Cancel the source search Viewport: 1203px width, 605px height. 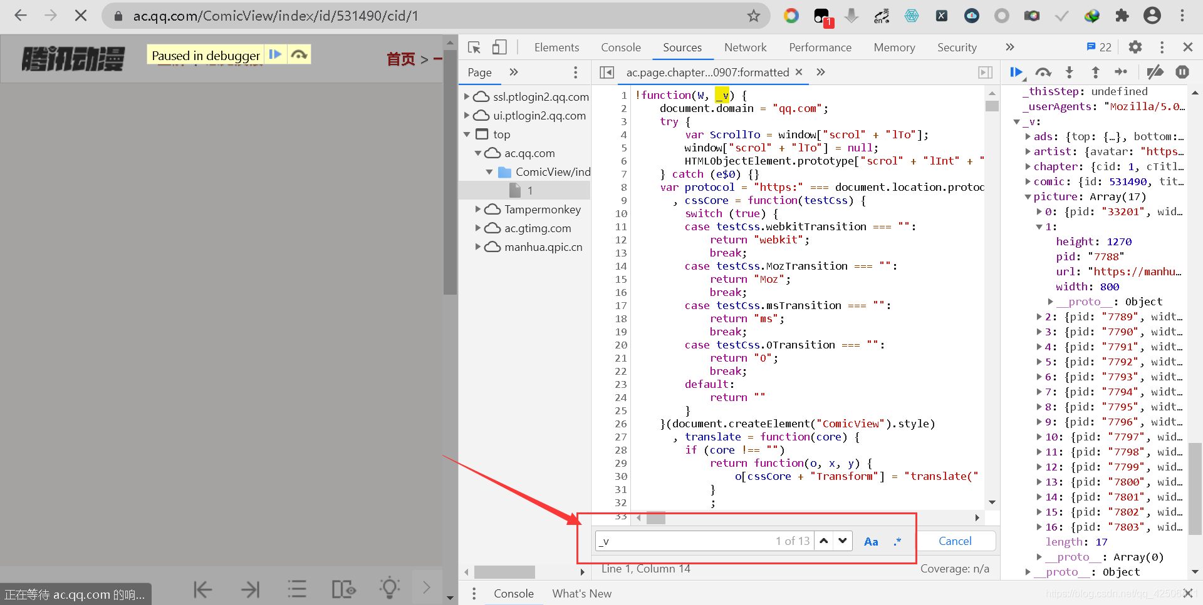(x=955, y=541)
